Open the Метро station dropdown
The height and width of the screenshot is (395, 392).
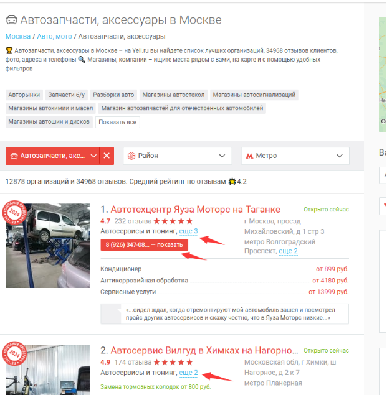click(295, 156)
